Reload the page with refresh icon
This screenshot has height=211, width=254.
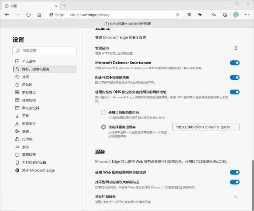pyautogui.click(x=28, y=15)
